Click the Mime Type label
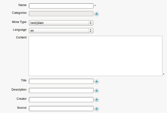 (x=19, y=22)
